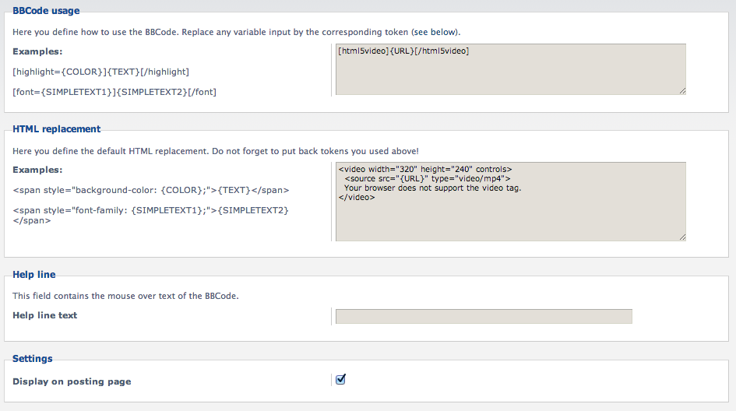Click the 'Help line text' label
Screen dimensions: 736x411
pos(45,315)
